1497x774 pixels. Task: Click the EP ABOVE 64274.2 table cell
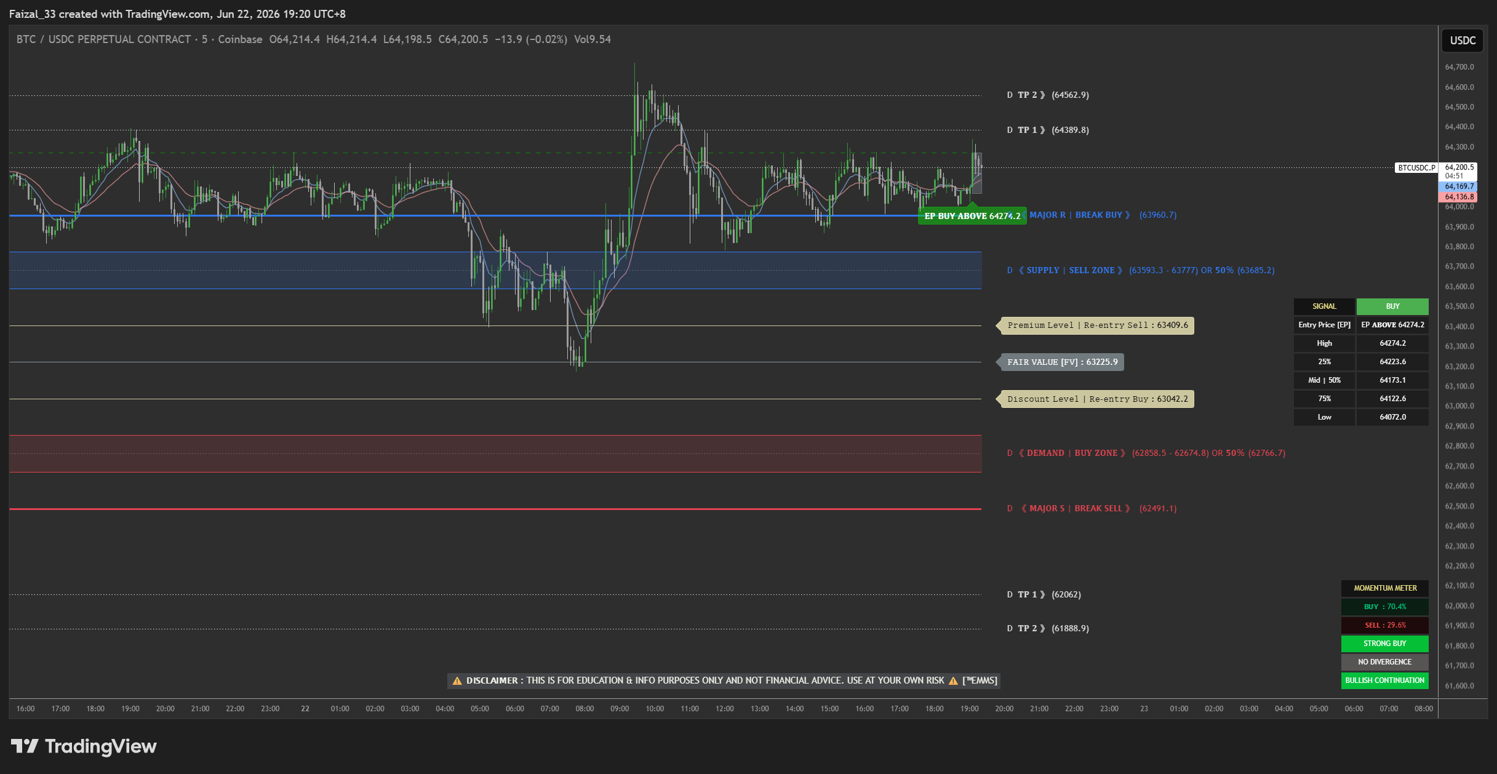pyautogui.click(x=1392, y=325)
